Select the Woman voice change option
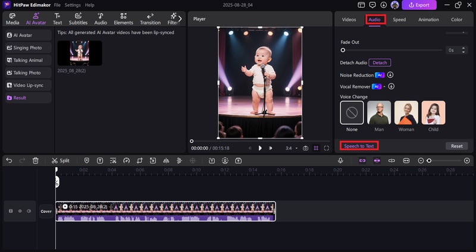This screenshot has height=252, width=476. [406, 112]
